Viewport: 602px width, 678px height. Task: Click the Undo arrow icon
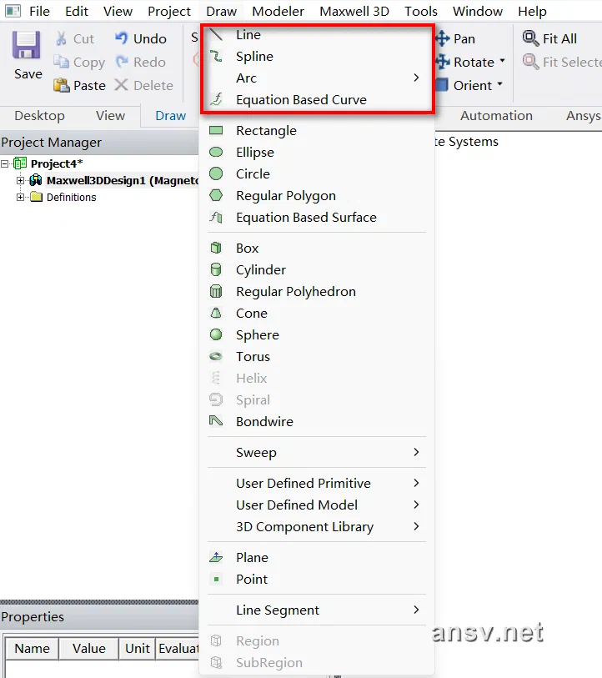pyautogui.click(x=122, y=38)
